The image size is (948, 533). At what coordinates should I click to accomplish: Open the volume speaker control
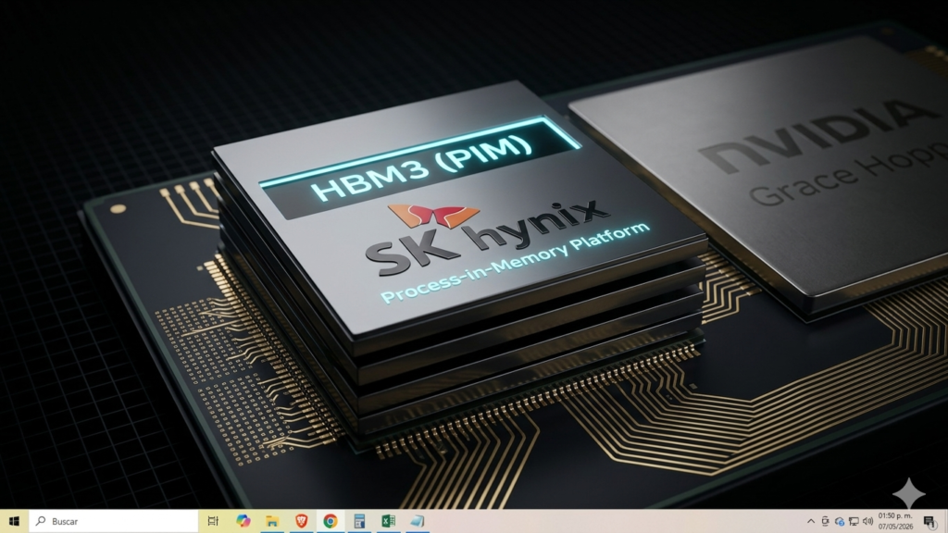[x=868, y=521]
